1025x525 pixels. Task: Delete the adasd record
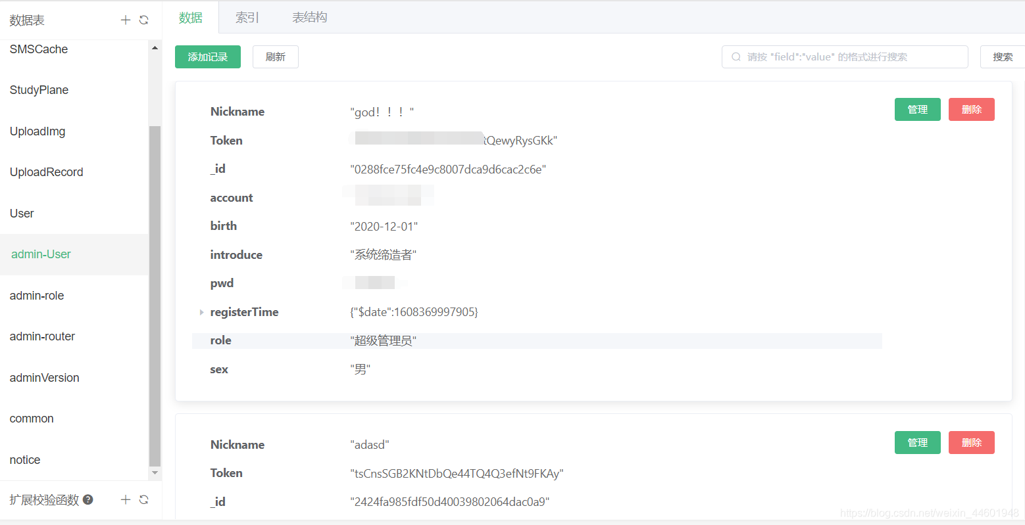pos(972,443)
